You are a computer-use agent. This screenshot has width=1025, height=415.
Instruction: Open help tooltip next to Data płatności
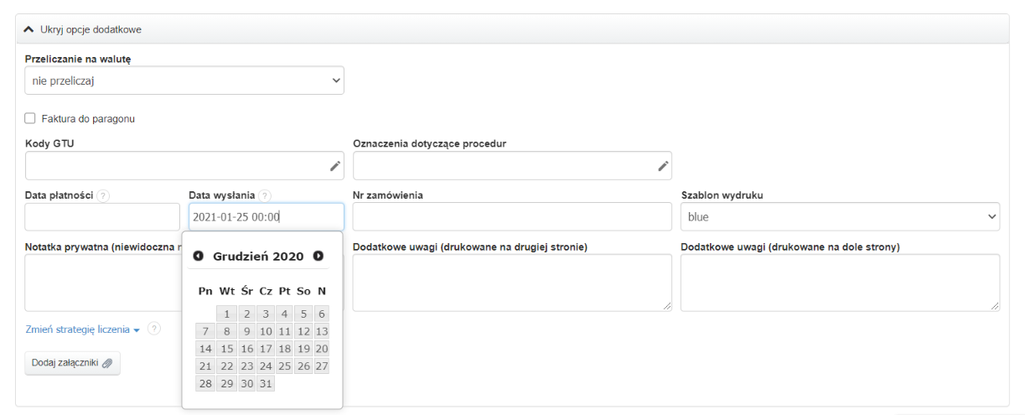point(103,196)
